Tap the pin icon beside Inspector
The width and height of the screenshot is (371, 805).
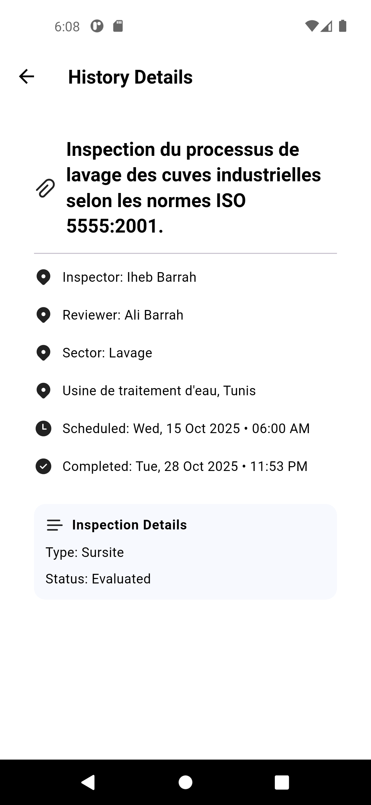tap(43, 277)
